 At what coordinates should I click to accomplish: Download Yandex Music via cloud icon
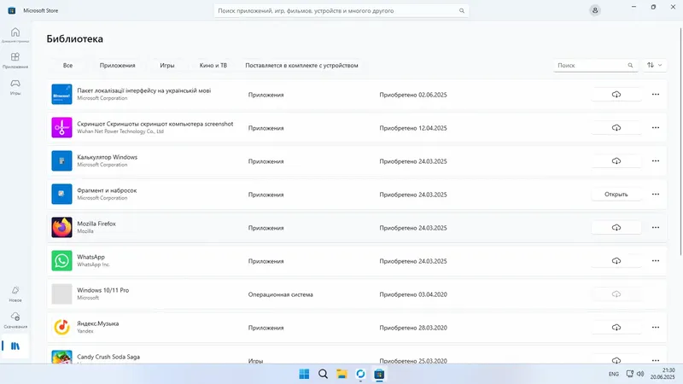tap(616, 328)
